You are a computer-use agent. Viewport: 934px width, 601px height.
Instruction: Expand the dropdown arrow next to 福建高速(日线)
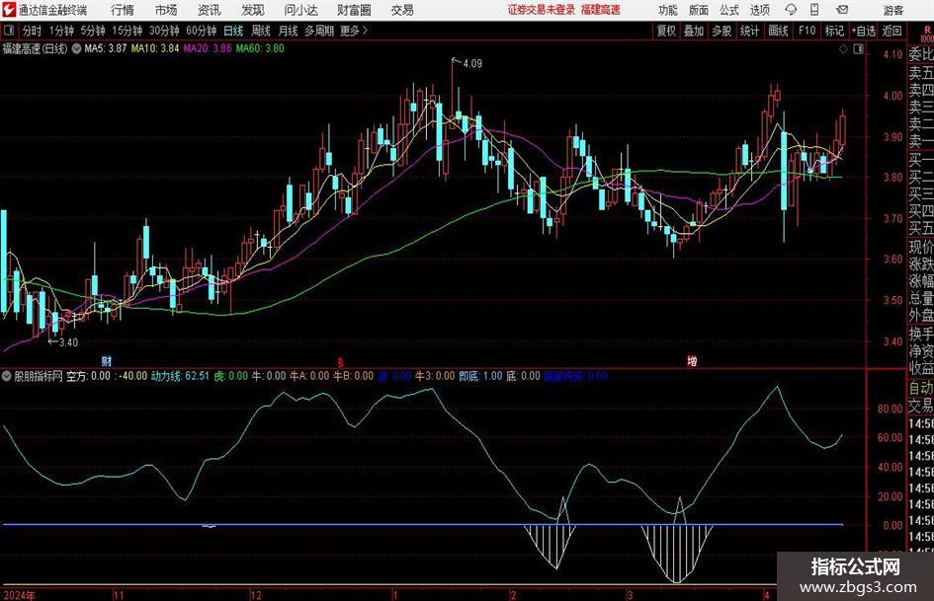point(77,48)
